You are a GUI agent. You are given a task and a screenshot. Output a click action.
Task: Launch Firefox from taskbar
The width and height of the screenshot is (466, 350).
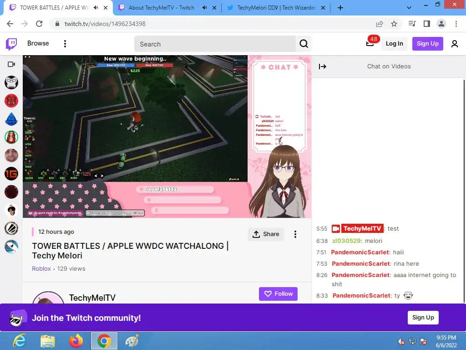76,341
